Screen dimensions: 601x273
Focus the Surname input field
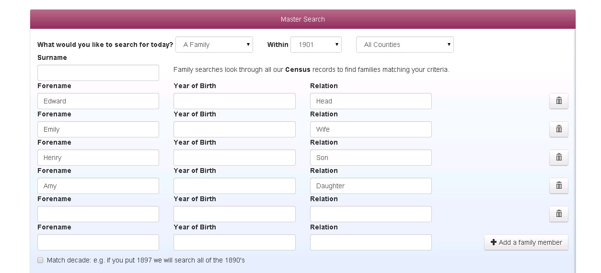98,73
